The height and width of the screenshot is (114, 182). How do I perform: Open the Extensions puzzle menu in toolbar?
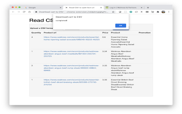pos(158,12)
